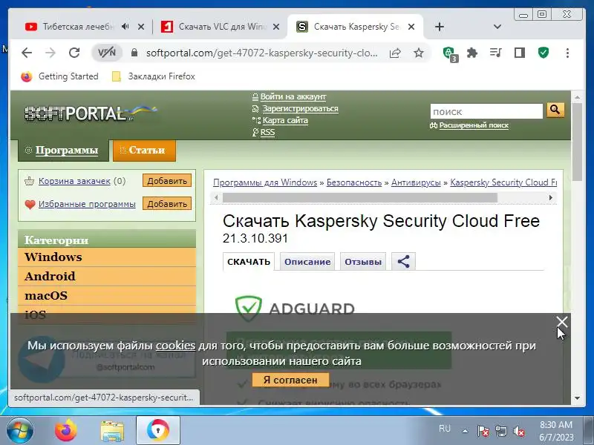Open the Избранные программы link

(87, 204)
